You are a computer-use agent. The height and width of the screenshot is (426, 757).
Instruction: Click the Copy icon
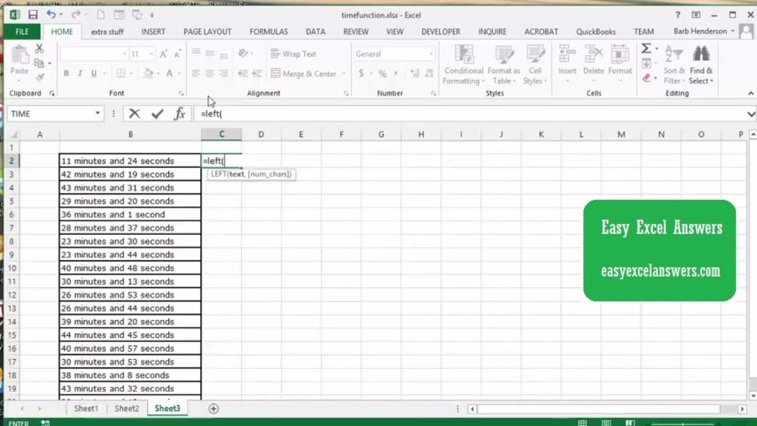[x=39, y=63]
